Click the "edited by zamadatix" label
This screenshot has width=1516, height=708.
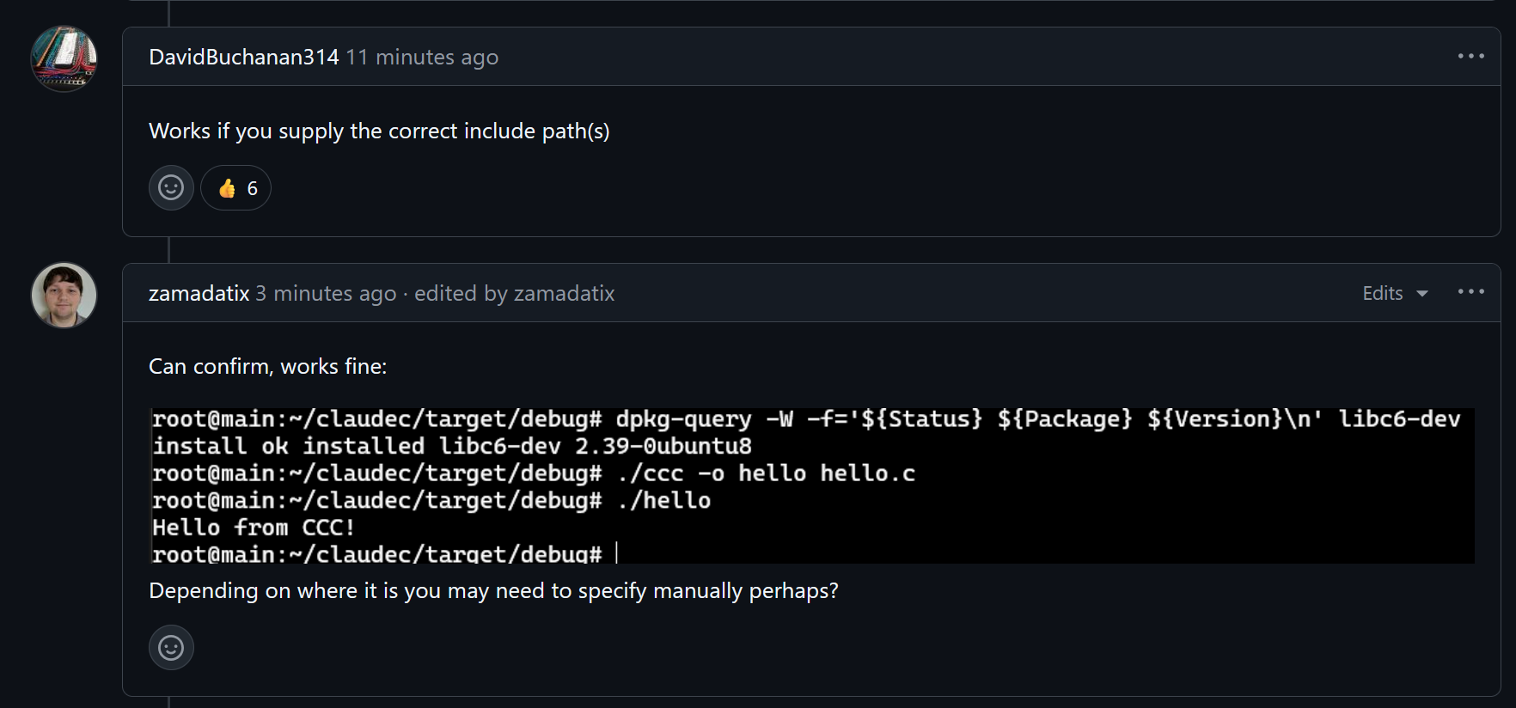(x=514, y=293)
